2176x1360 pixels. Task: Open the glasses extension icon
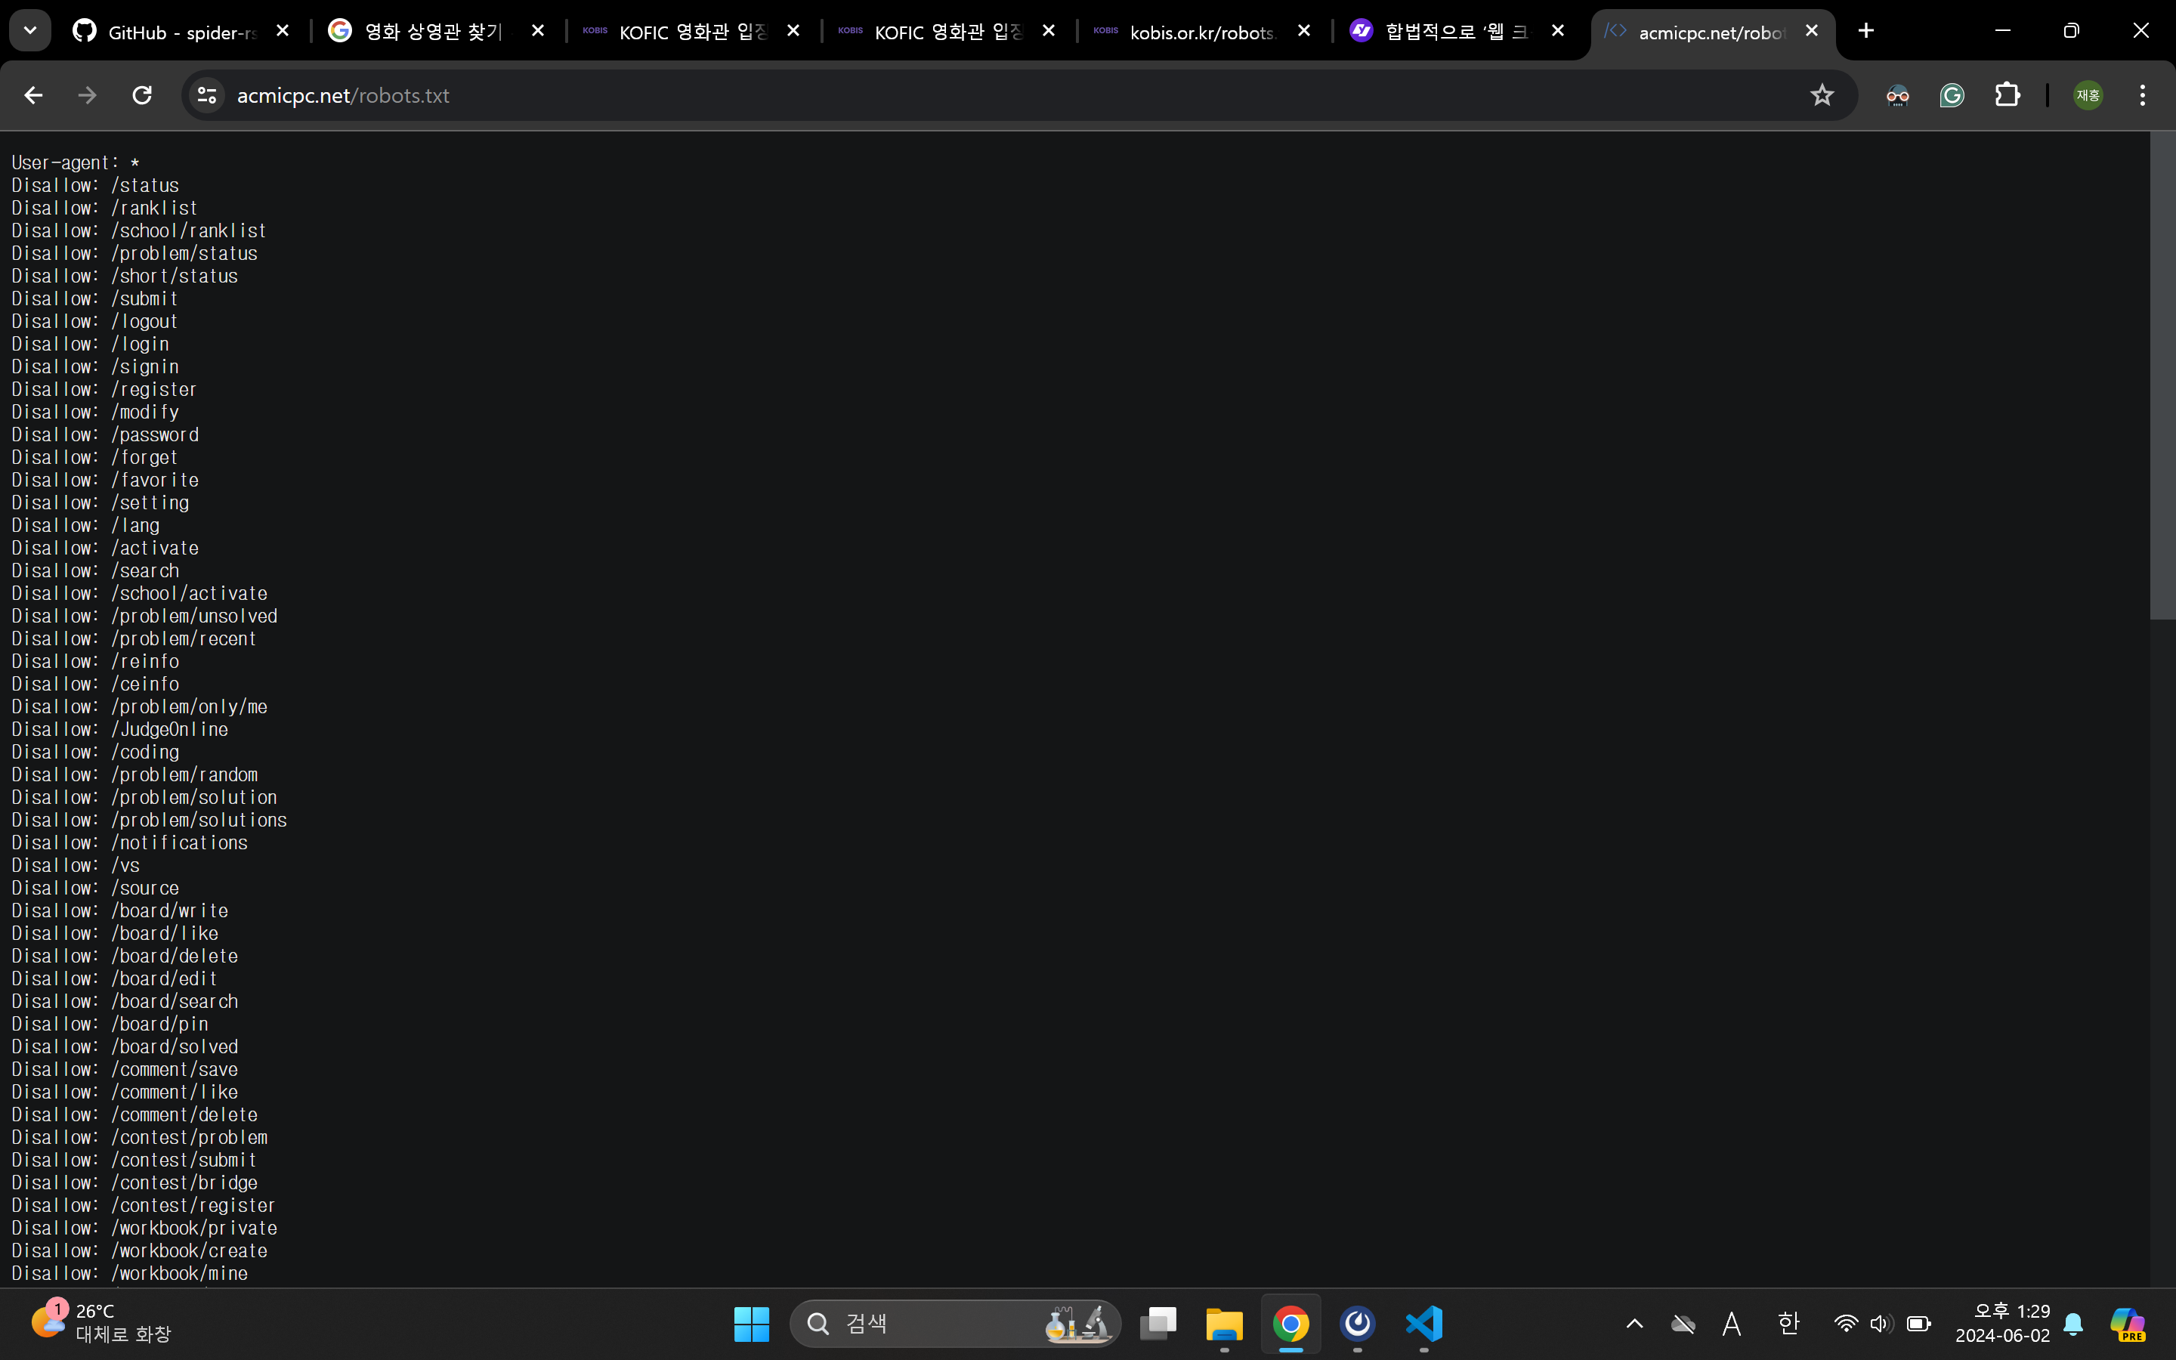pyautogui.click(x=1897, y=95)
